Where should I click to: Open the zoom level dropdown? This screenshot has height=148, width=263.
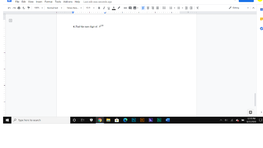tap(37, 8)
